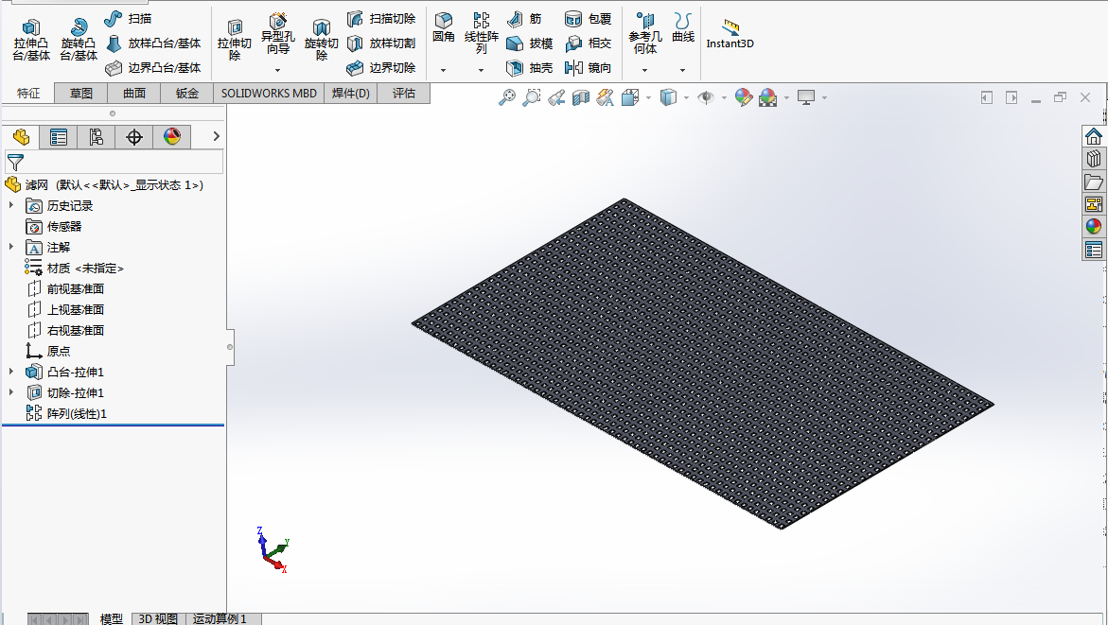Viewport: 1108px width, 625px height.
Task: Expand the Hole Wizard (异型孔向导) dropdown arrow
Action: [277, 70]
